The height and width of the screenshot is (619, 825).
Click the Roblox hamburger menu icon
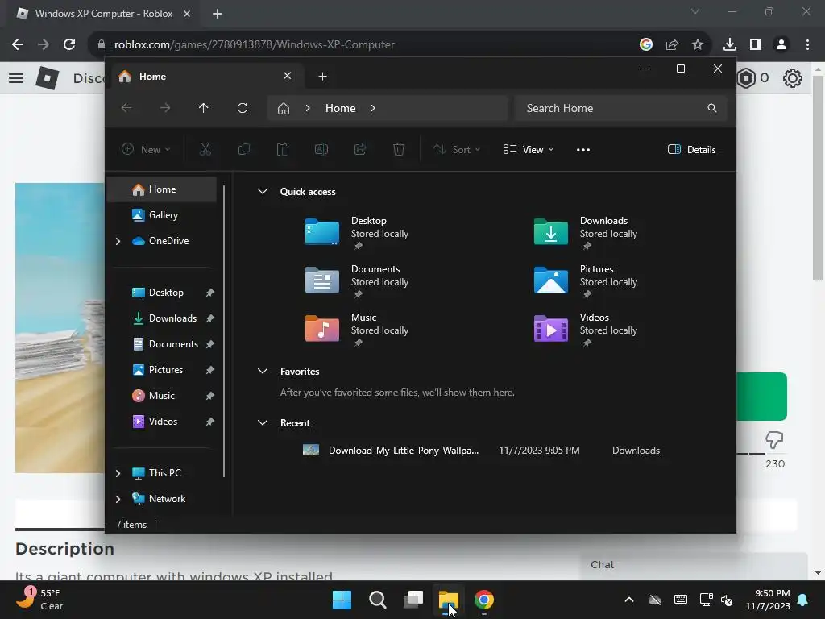coord(16,78)
